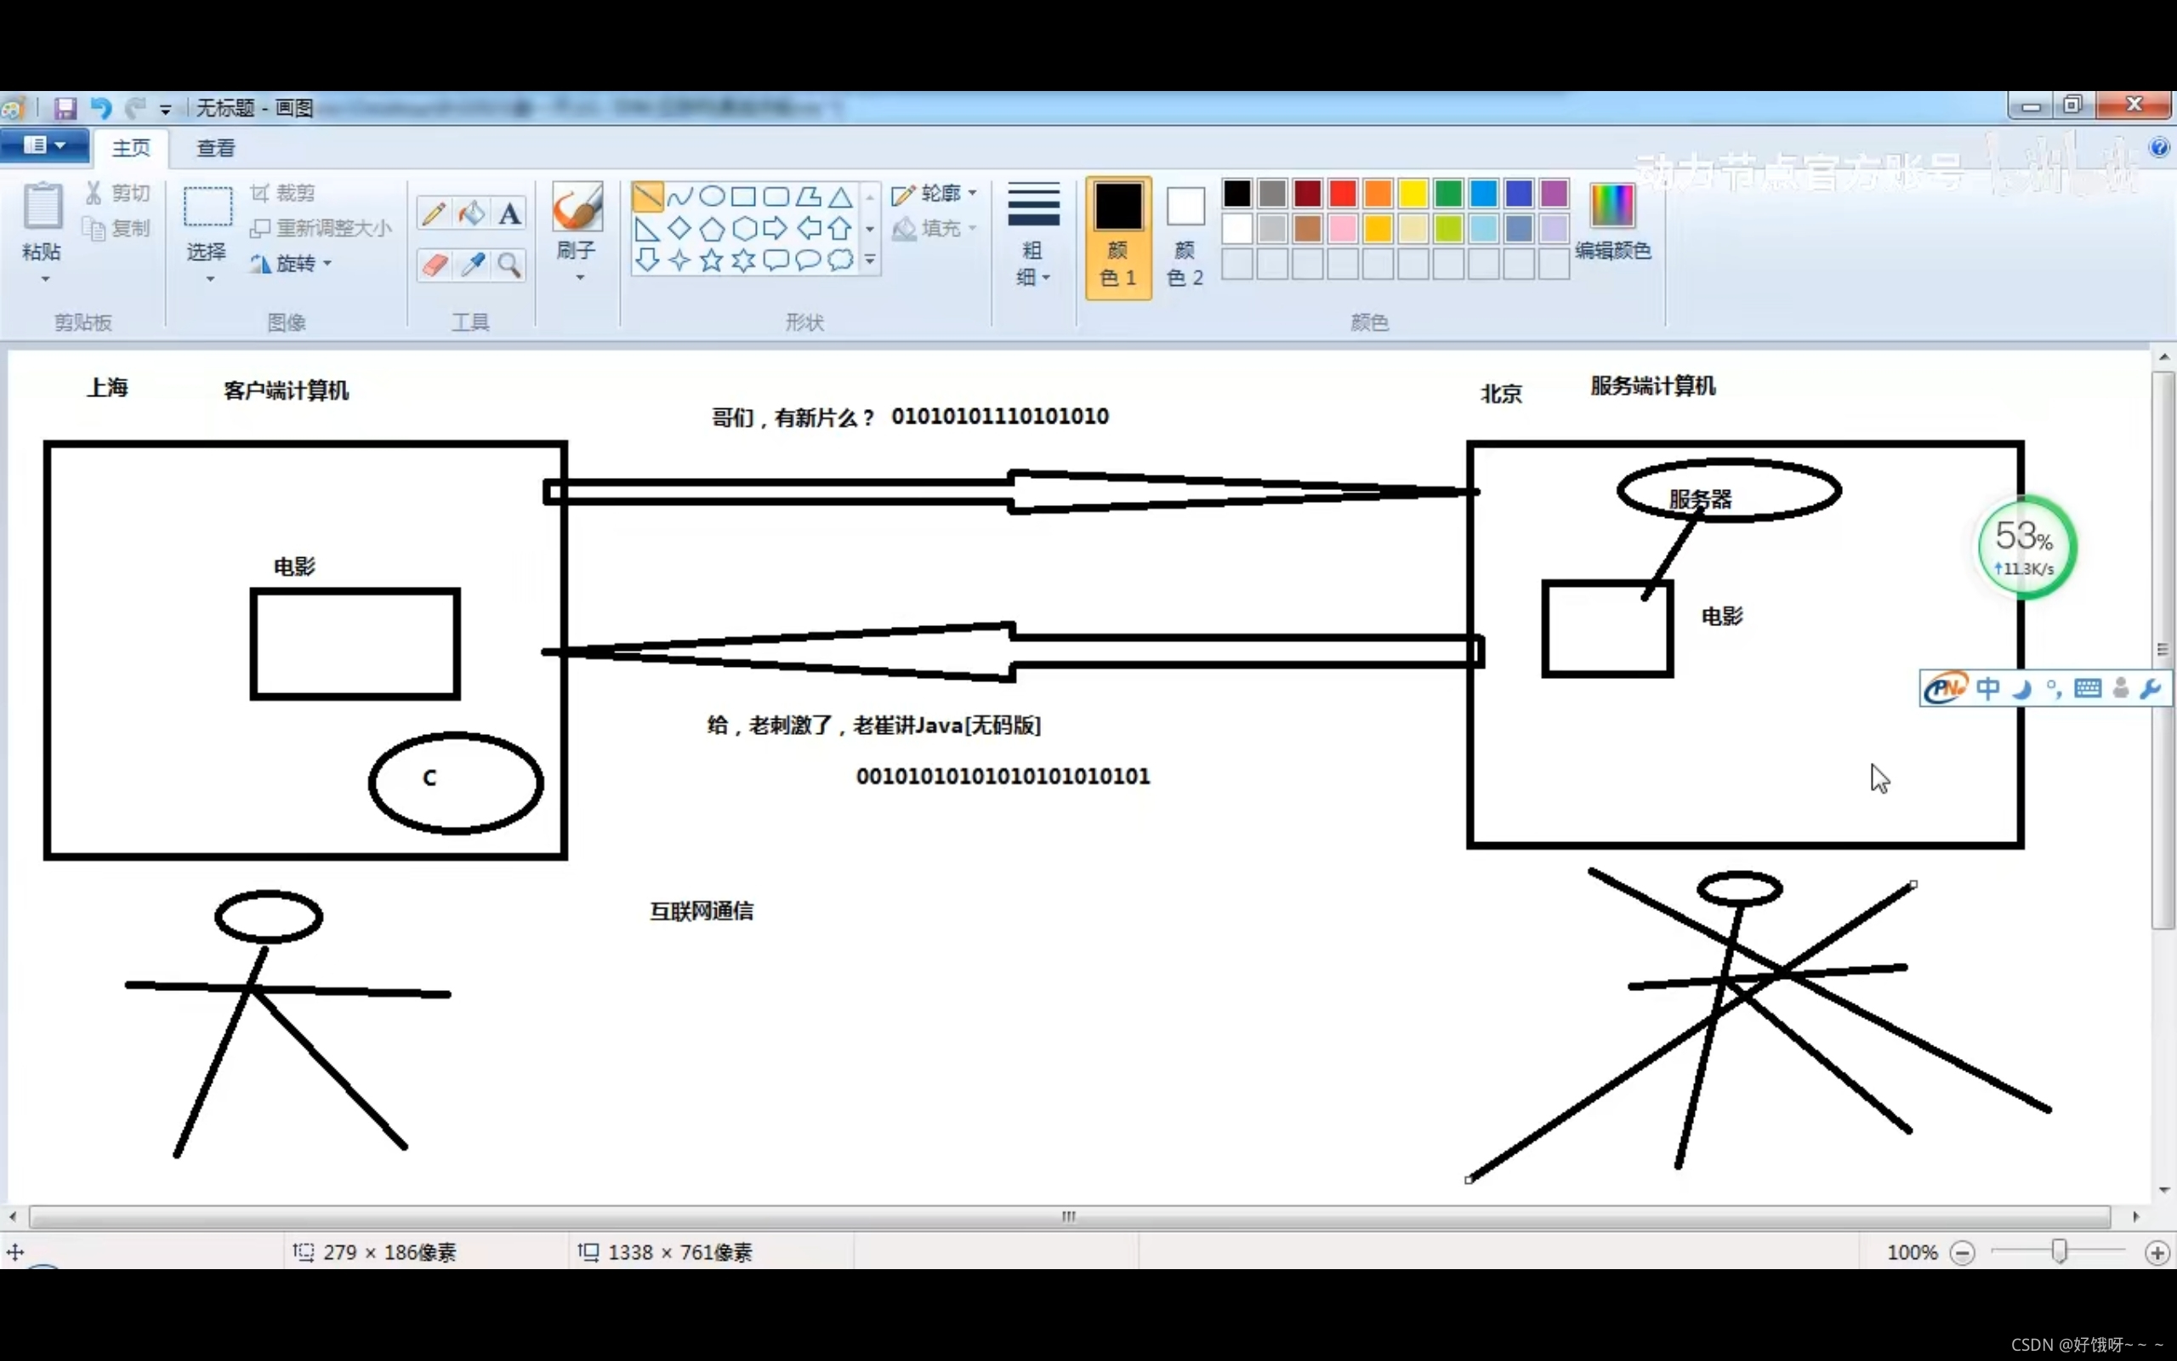The height and width of the screenshot is (1361, 2177).
Task: Open the Rotate (旋转) dropdown
Action: point(293,264)
